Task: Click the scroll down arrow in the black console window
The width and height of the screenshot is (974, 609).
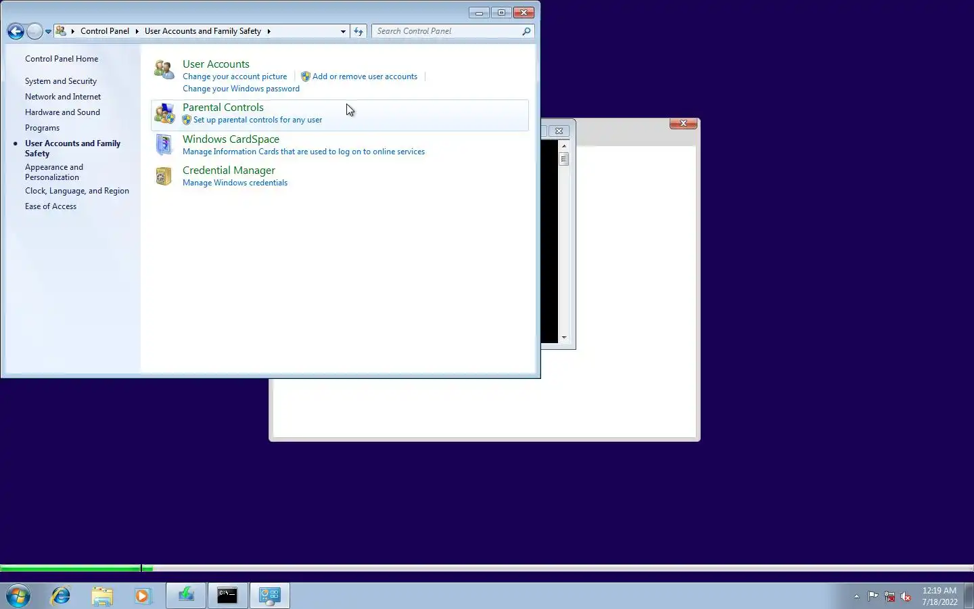Action: tap(564, 337)
